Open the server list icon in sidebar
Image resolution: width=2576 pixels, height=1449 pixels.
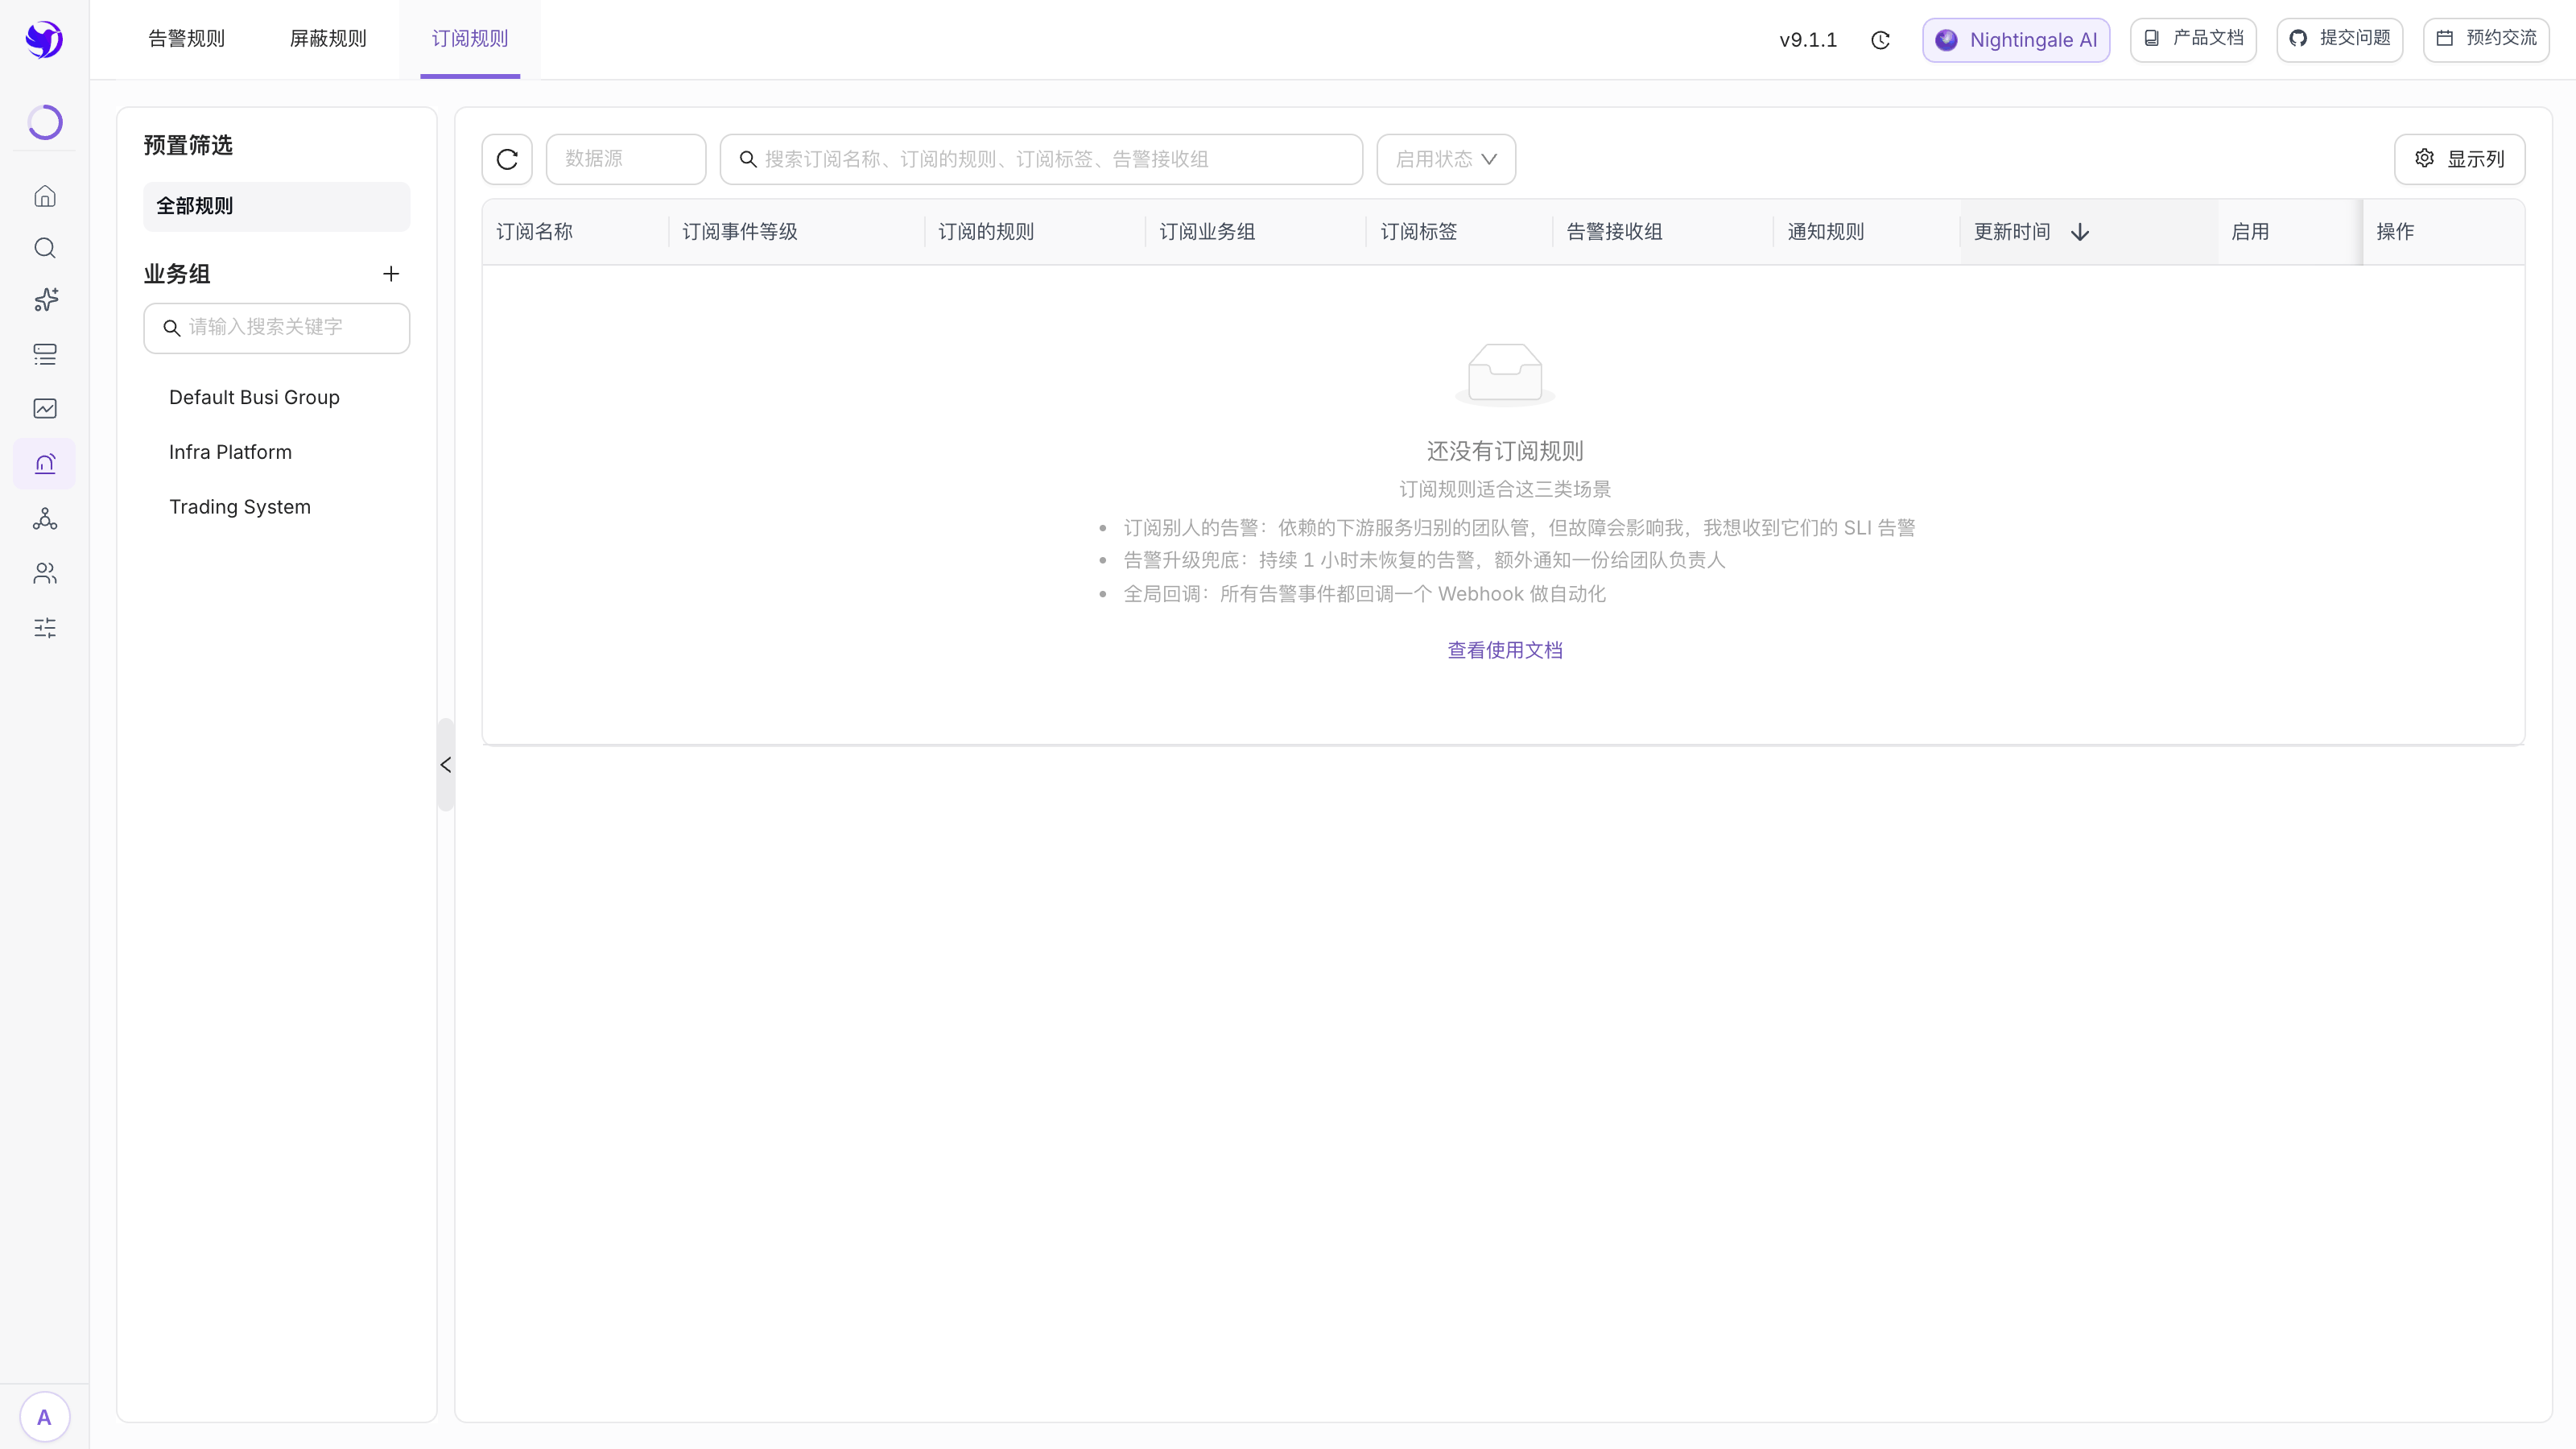(x=45, y=354)
